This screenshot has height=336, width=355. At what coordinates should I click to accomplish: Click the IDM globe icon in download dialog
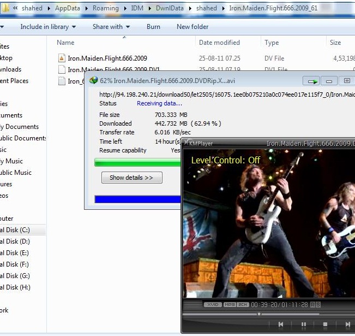click(93, 80)
